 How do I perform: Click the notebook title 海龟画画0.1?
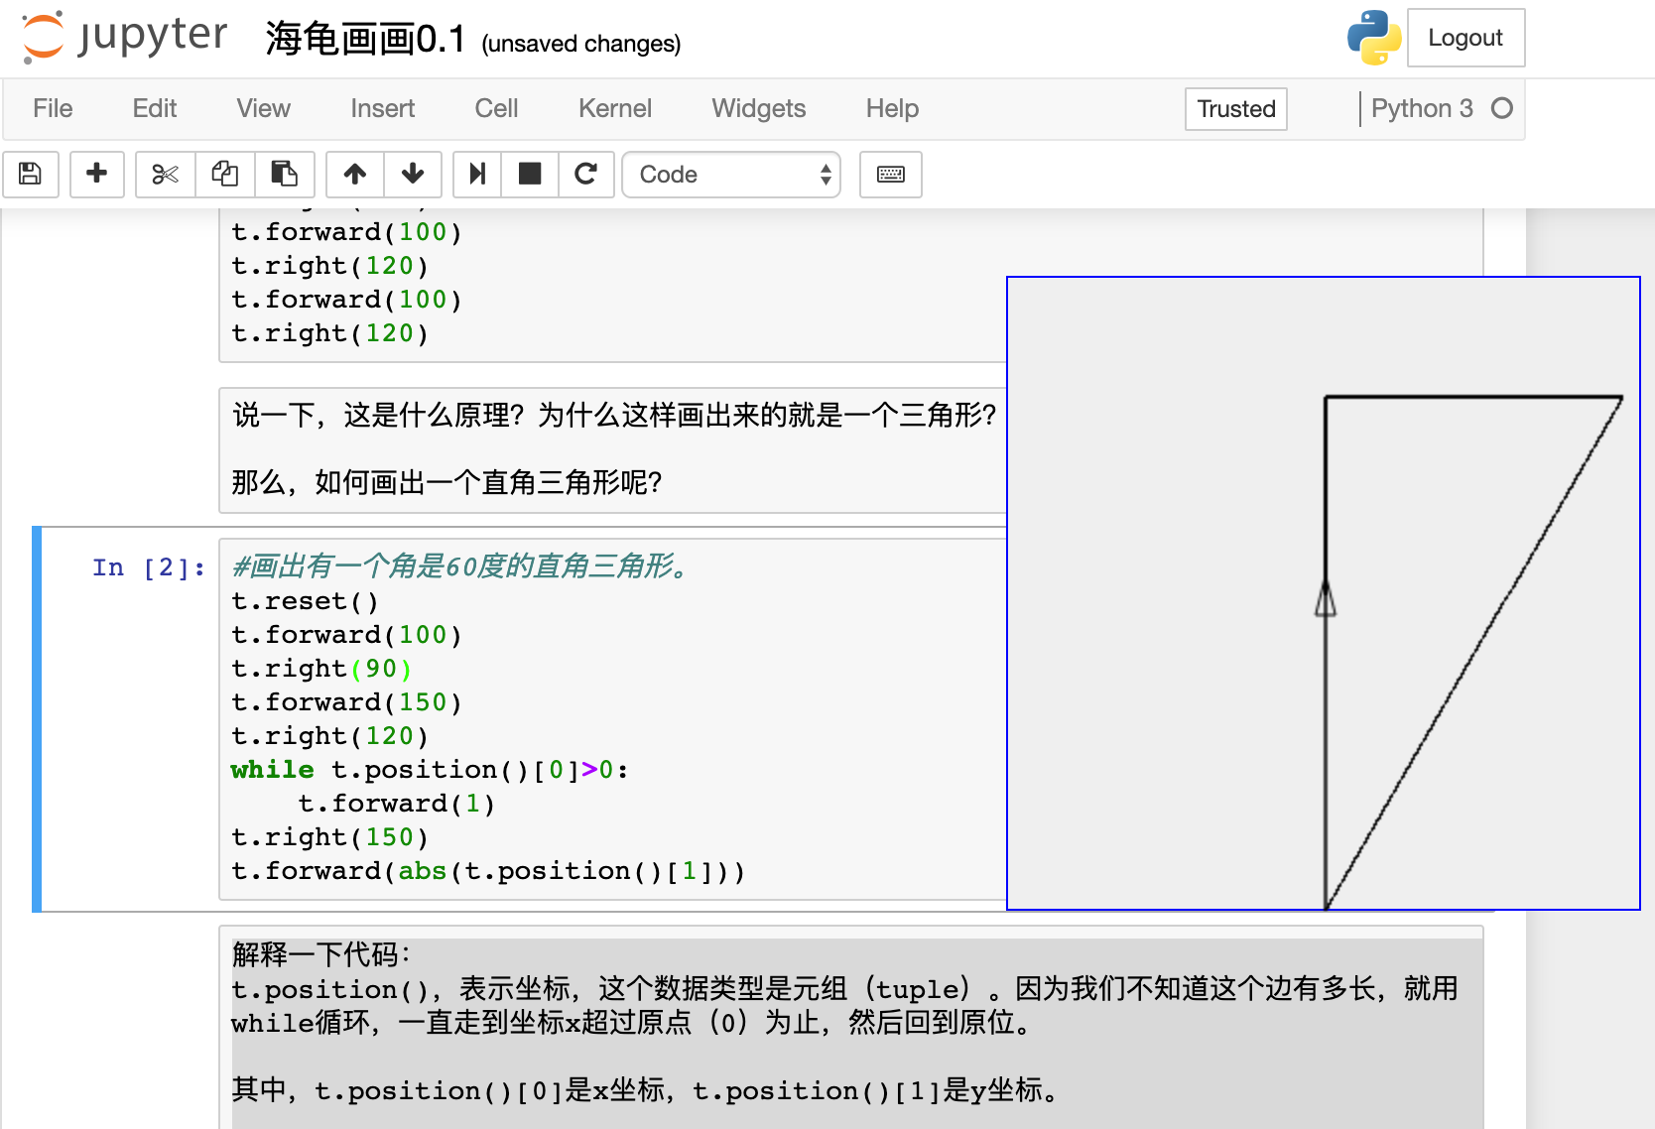(x=365, y=40)
